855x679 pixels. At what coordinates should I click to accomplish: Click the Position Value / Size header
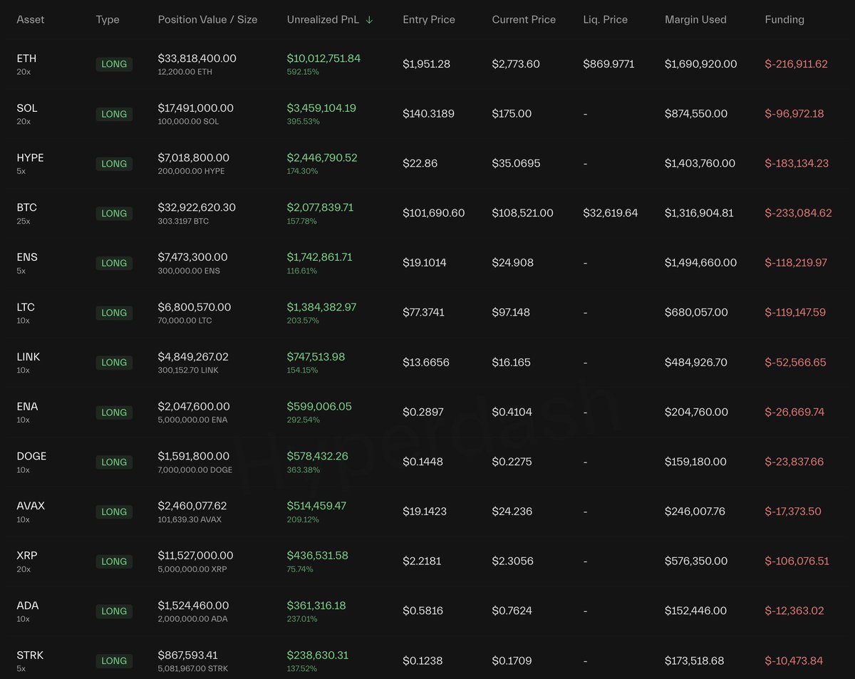click(207, 20)
